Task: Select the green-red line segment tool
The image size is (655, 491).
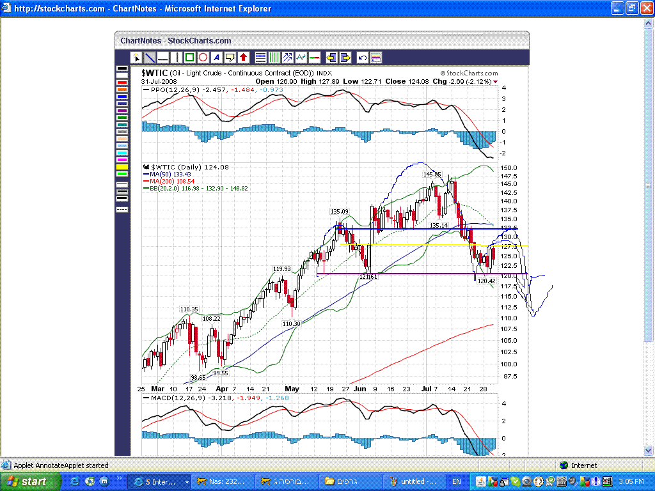Action: 314,58
